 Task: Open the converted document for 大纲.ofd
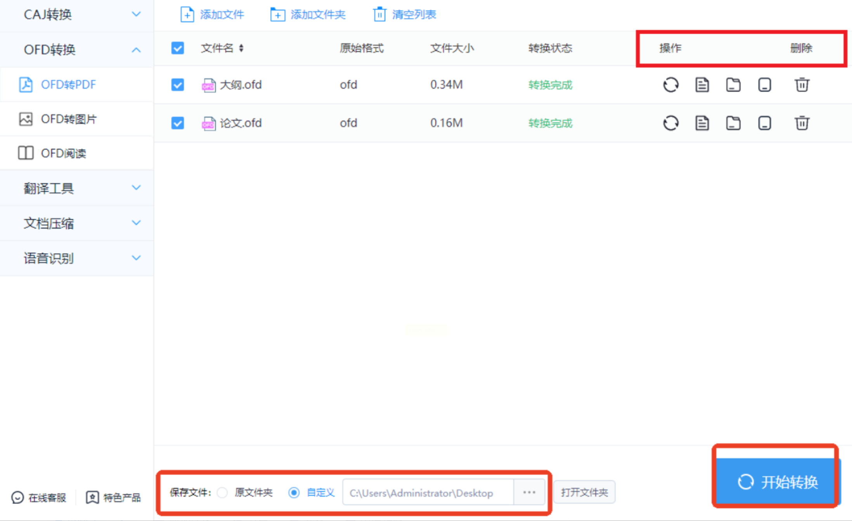point(702,85)
